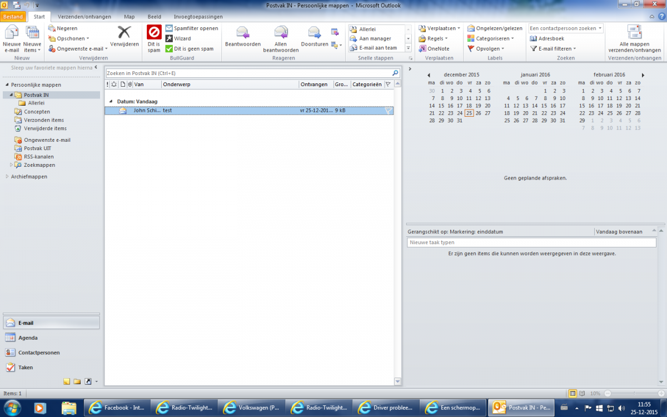Reply to all with Allen beantwoorden
The height and width of the screenshot is (417, 667).
pos(281,39)
